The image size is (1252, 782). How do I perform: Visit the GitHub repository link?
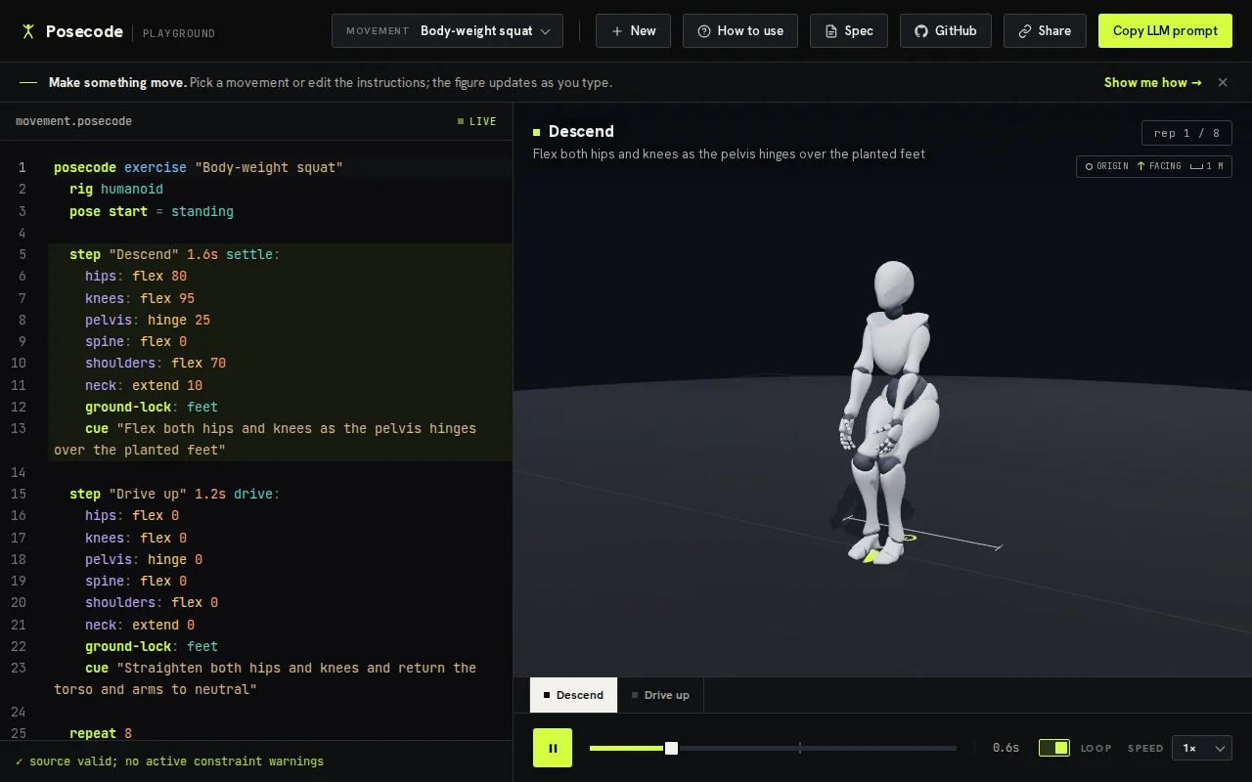pyautogui.click(x=946, y=31)
